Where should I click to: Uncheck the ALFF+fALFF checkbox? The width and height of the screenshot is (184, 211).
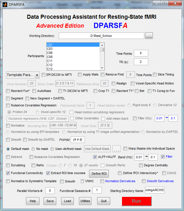pos(95,157)
